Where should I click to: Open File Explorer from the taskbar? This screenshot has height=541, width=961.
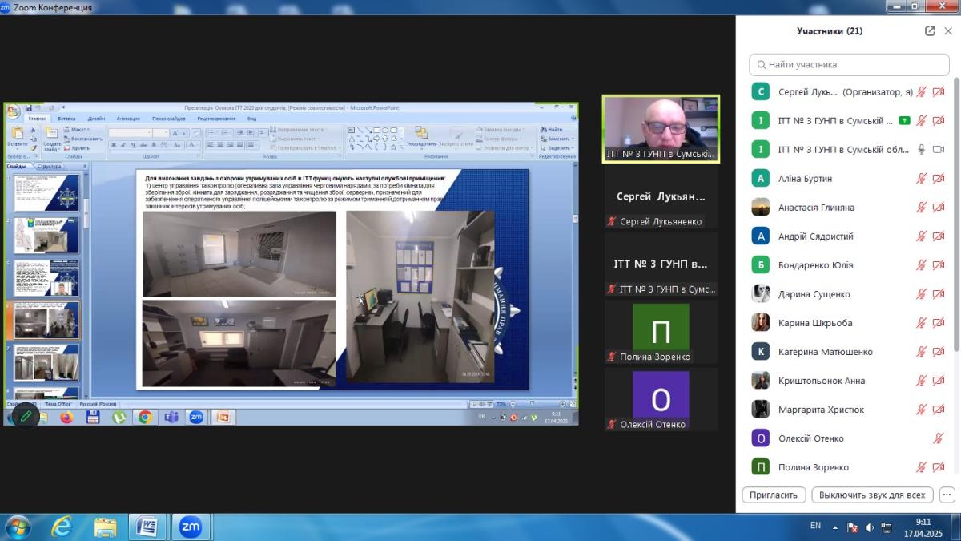tap(105, 527)
